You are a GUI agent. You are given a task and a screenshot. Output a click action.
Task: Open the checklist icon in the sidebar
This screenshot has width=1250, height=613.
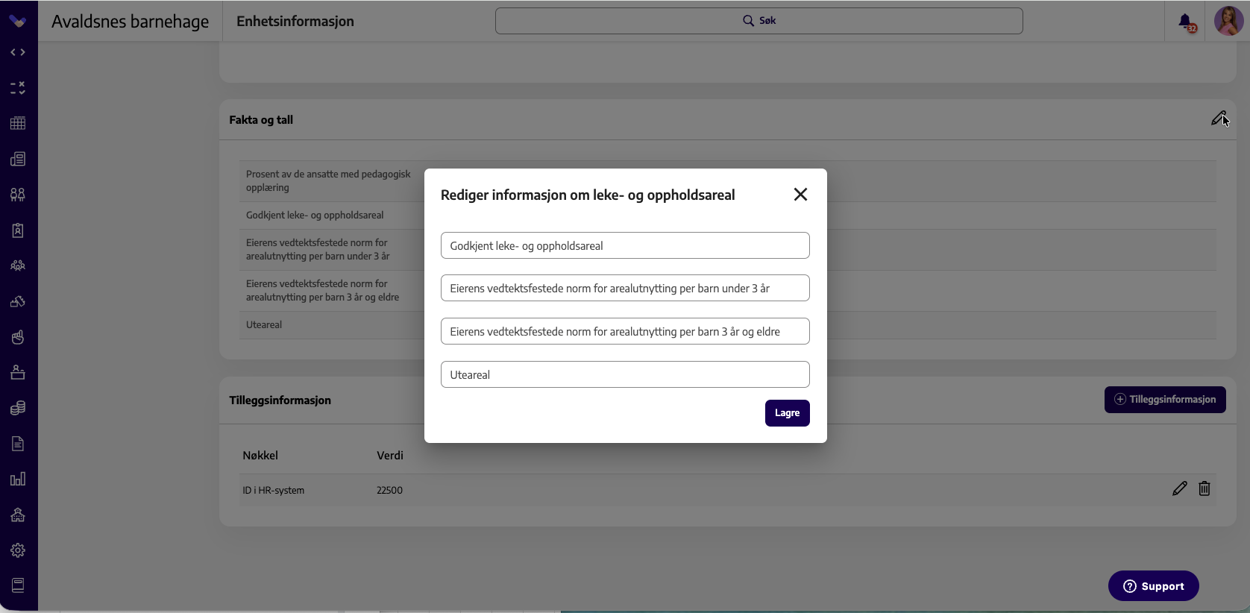[18, 88]
